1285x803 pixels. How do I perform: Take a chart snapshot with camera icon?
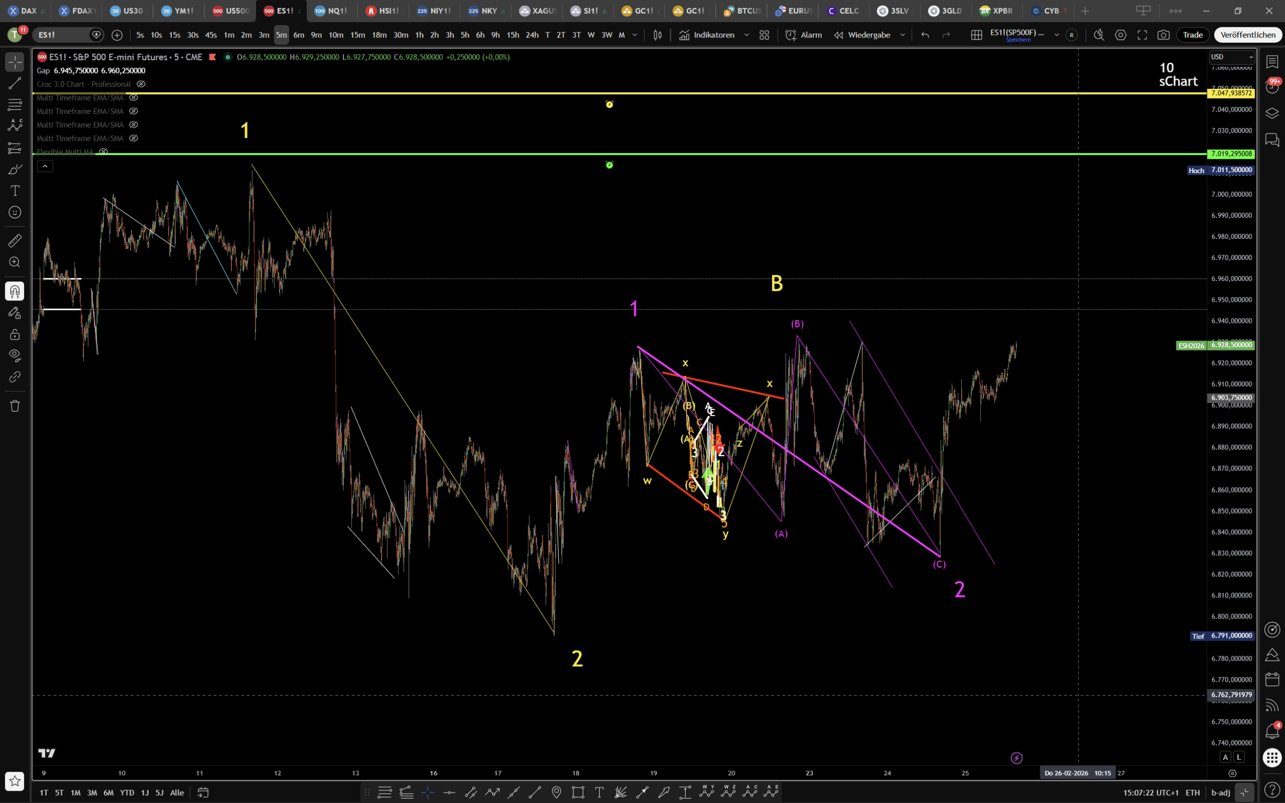[1163, 35]
